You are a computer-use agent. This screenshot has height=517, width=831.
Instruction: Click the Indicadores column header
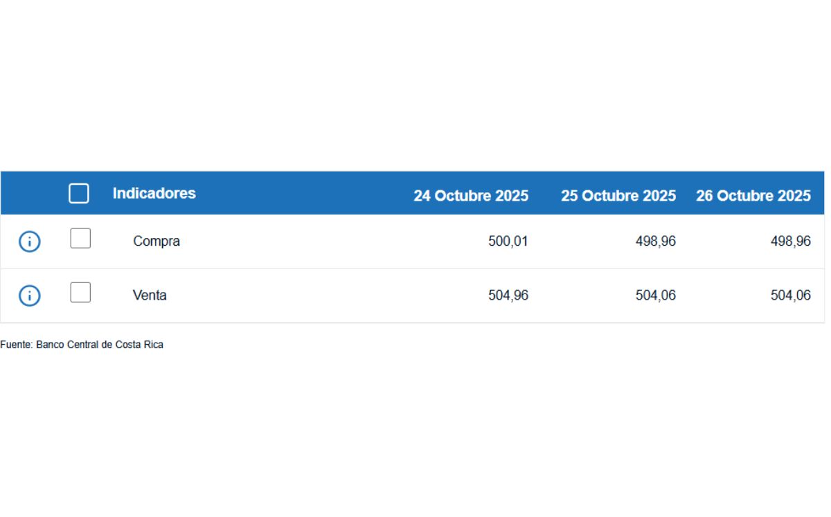tap(154, 193)
